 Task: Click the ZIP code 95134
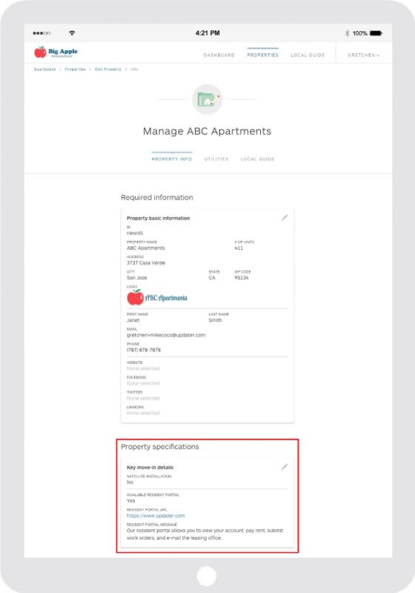tap(242, 277)
